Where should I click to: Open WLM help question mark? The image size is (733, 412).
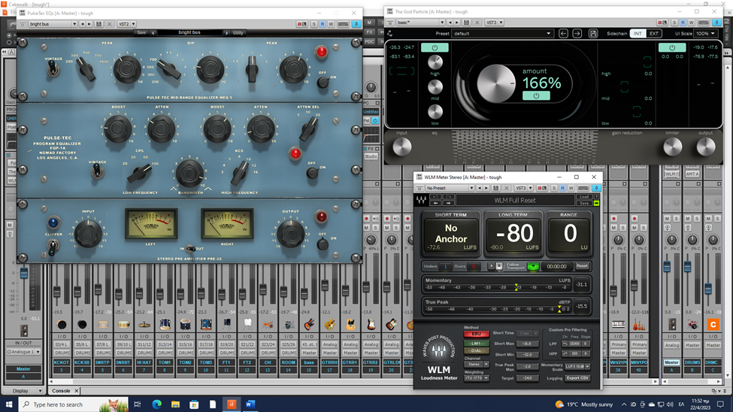tap(596, 197)
